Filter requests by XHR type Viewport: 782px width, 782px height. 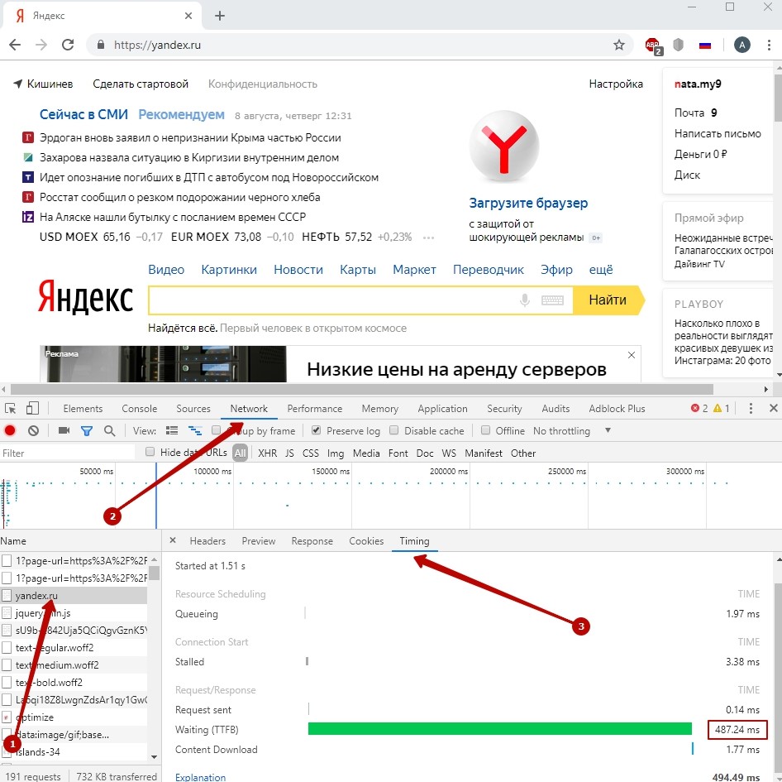[267, 453]
